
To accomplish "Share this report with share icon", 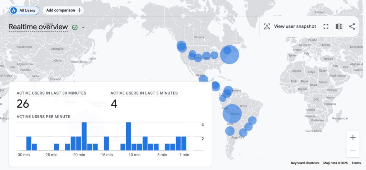I will [352, 26].
